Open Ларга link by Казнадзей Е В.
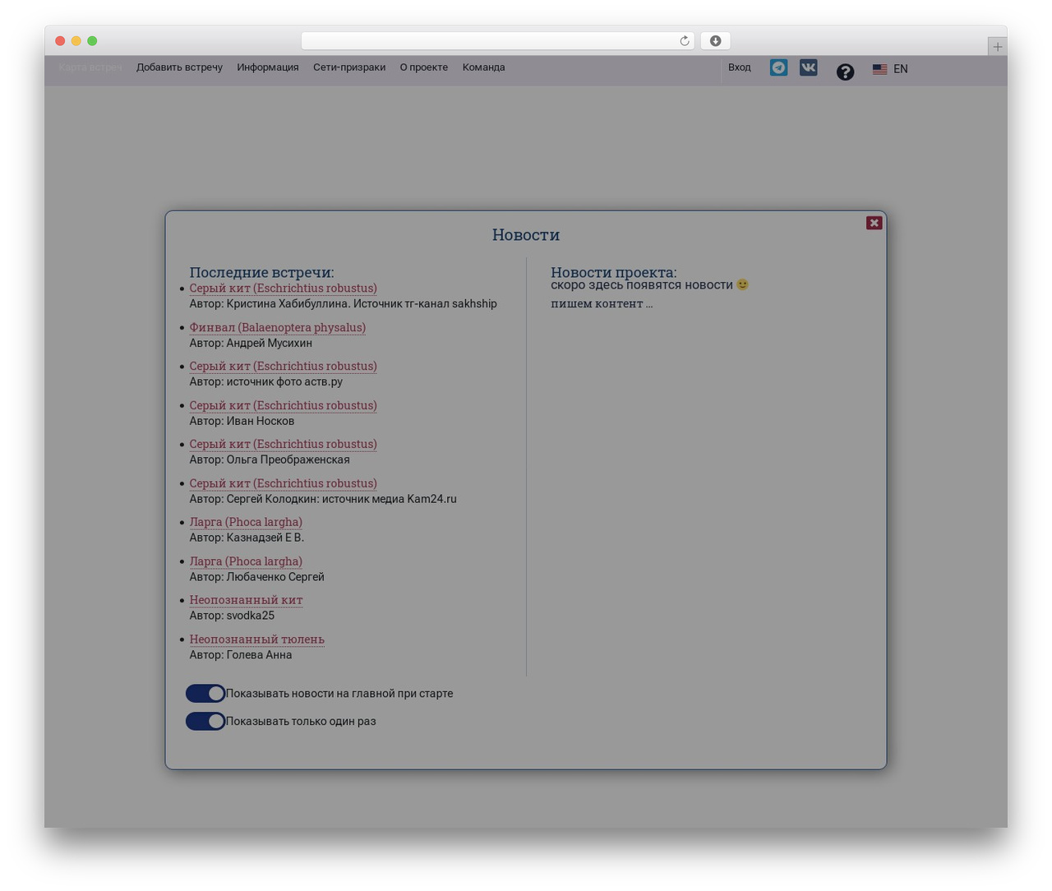 [246, 522]
